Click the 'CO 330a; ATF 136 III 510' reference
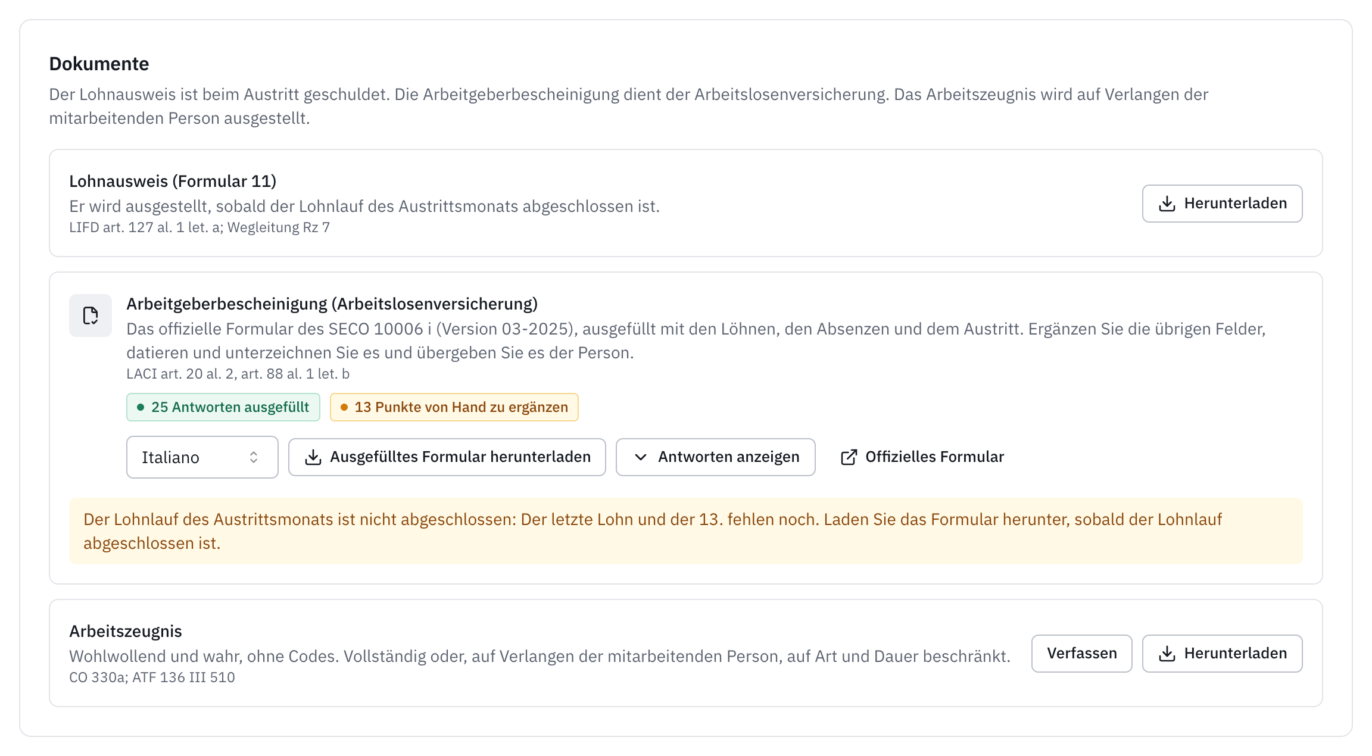Screen dimensions: 1372x756 pyautogui.click(x=152, y=677)
